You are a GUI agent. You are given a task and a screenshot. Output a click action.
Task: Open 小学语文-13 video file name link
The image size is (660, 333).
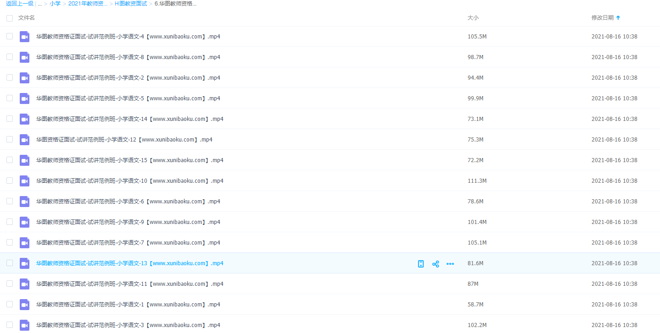click(x=129, y=263)
